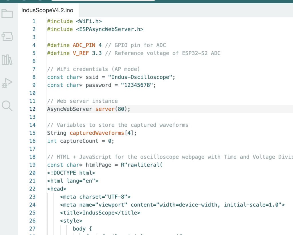Screen dimensions: 293x235
Task: Open the Search magnifier in sidebar
Action: tap(7, 106)
